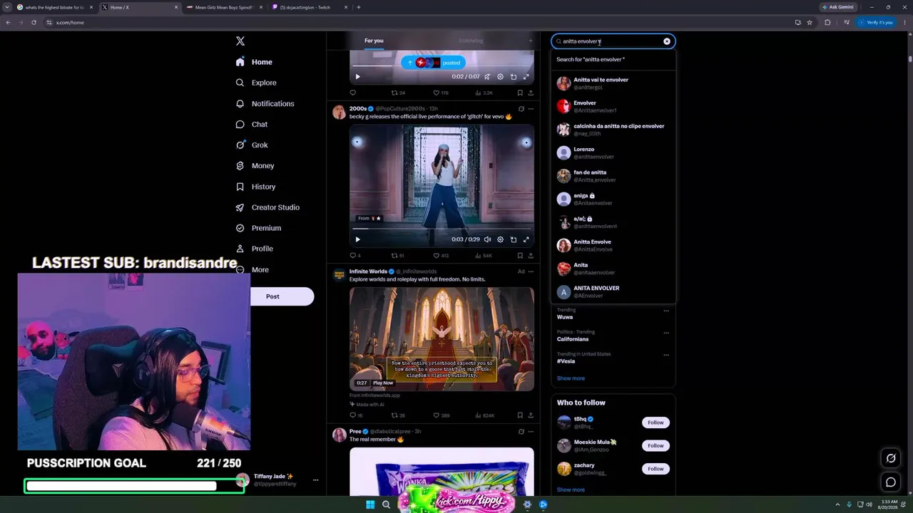Click in the X search field
Image resolution: width=913 pixels, height=513 pixels.
(x=612, y=41)
